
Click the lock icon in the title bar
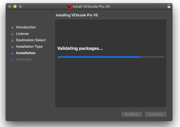[169, 6]
